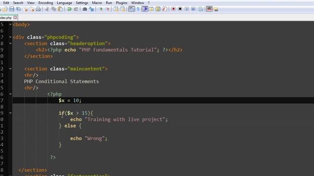The height and width of the screenshot is (176, 314).
Task: Click "PHP Fundamentals Tutorial" heading string
Action: (x=118, y=50)
